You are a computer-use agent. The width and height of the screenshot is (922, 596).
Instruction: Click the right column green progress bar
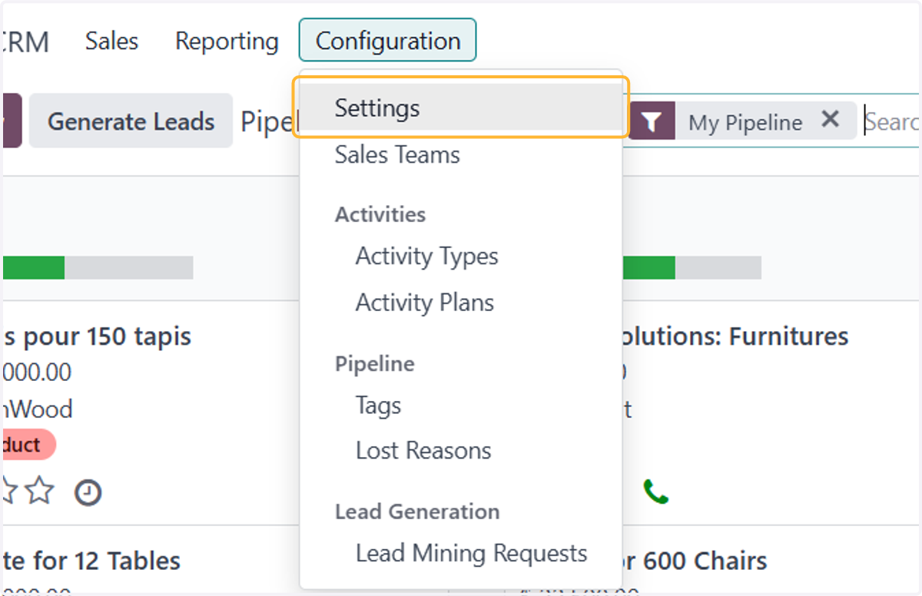tap(649, 267)
